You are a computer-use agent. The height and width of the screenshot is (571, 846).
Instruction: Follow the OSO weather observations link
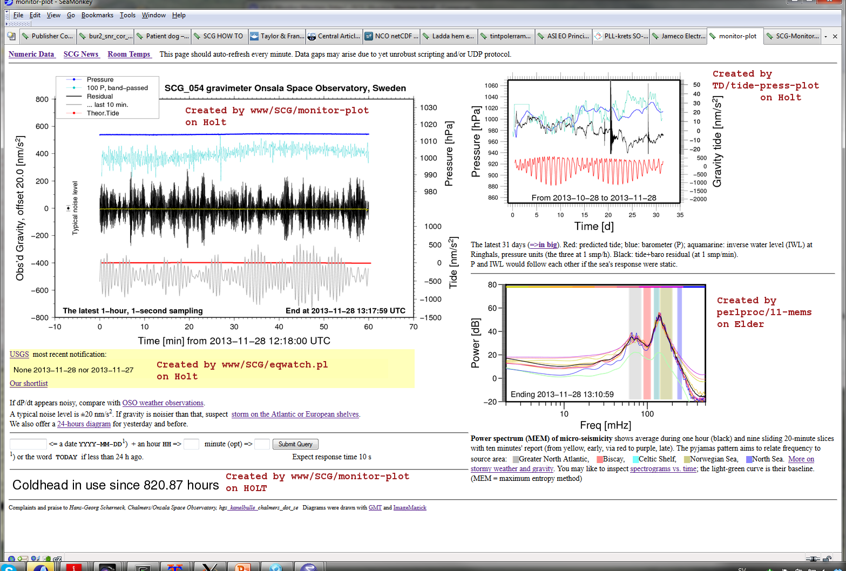tap(163, 403)
